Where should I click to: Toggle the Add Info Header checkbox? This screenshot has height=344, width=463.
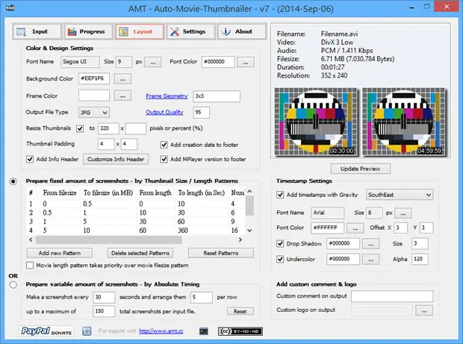tap(30, 159)
